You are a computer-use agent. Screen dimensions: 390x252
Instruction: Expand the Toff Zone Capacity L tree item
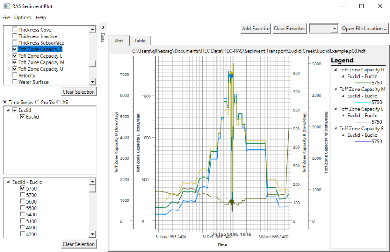(8, 55)
